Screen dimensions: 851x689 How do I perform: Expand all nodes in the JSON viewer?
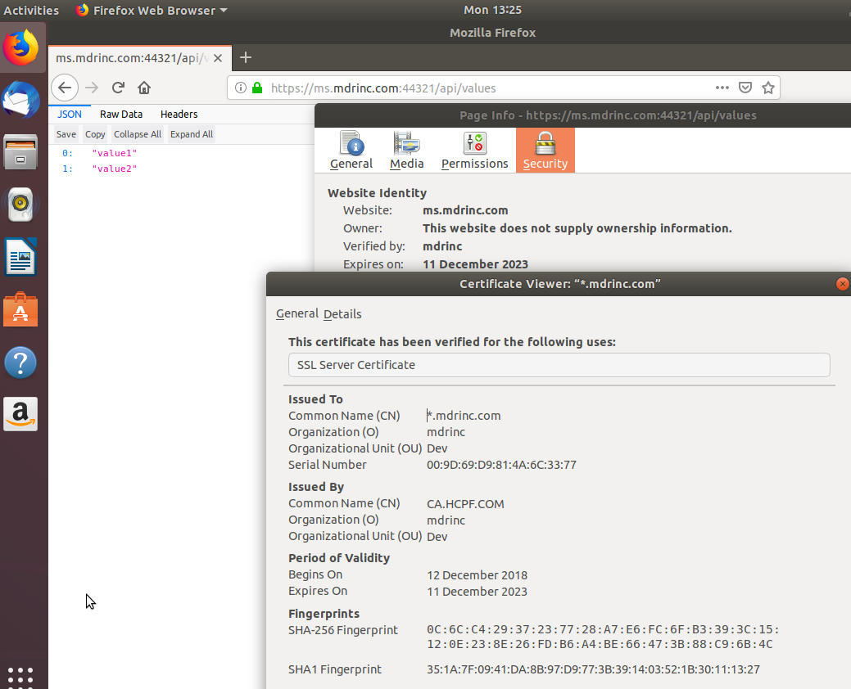[191, 133]
